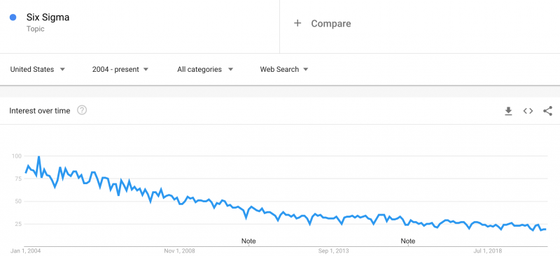Screen dimensions: 560x256
Task: Click the first Note marker on timeline
Action: click(x=248, y=241)
